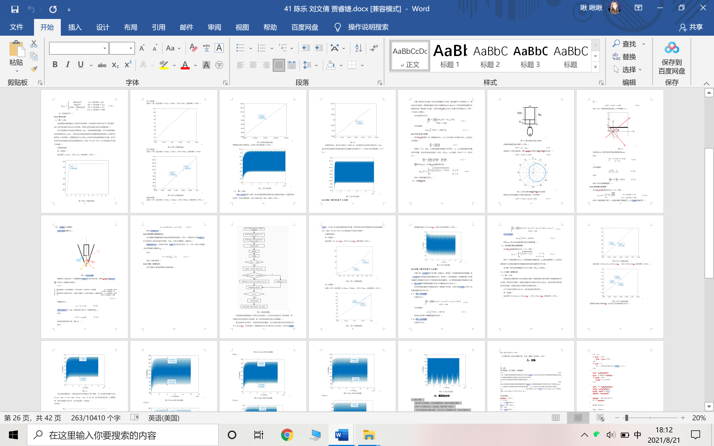Click the Format Painter brush icon

tap(34, 69)
